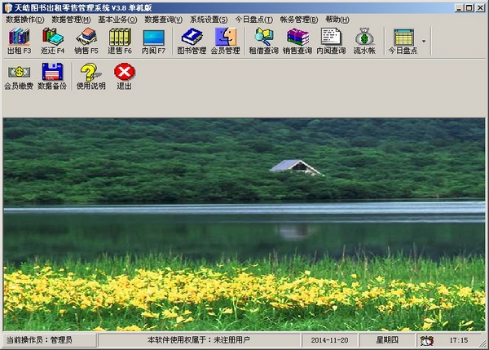Image resolution: width=489 pixels, height=350 pixels.
Task: Click the application title bar icon
Action: [x=8, y=8]
